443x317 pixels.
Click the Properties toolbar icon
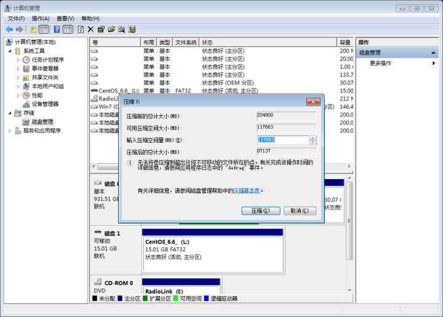(101, 29)
